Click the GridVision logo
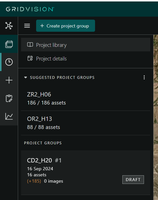Image resolution: width=158 pixels, height=200 pixels. (x=30, y=9)
